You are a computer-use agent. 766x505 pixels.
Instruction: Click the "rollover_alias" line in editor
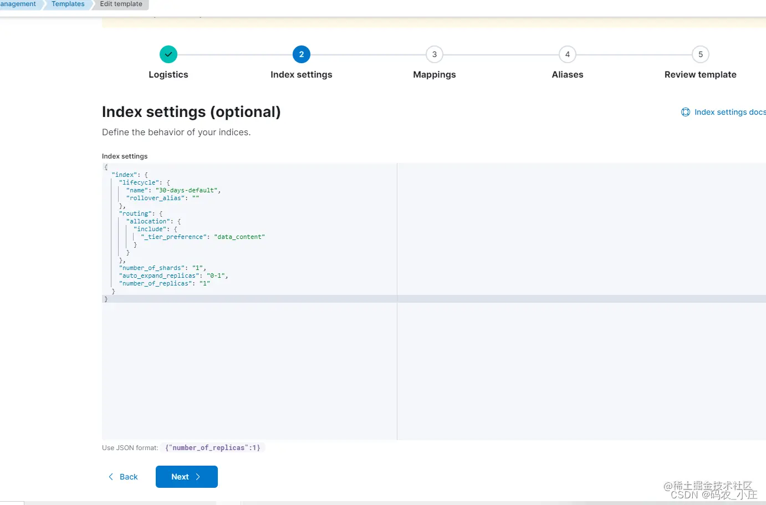(162, 198)
